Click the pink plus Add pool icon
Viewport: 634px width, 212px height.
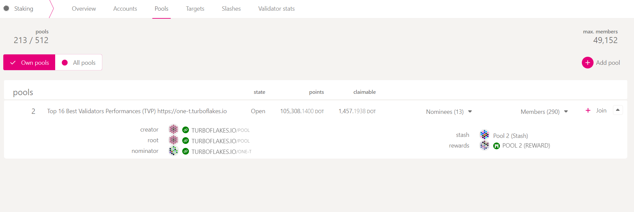pyautogui.click(x=587, y=62)
